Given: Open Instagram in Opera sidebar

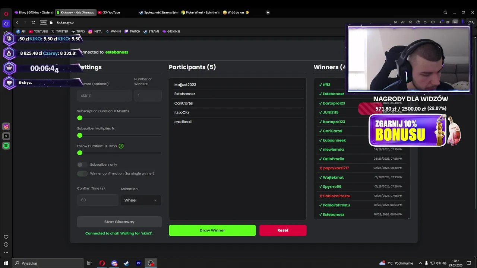Looking at the screenshot, I should click(6, 127).
